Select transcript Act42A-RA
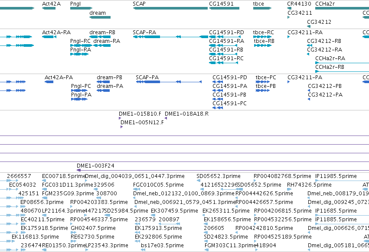The image size is (369, 252). (49, 37)
